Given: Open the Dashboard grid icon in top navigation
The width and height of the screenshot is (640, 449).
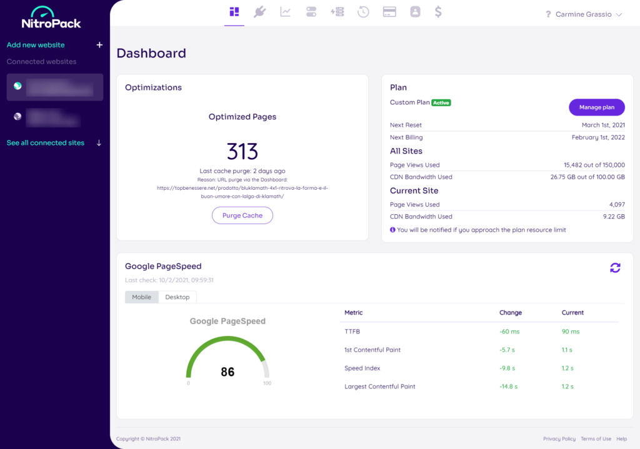Looking at the screenshot, I should [x=234, y=12].
